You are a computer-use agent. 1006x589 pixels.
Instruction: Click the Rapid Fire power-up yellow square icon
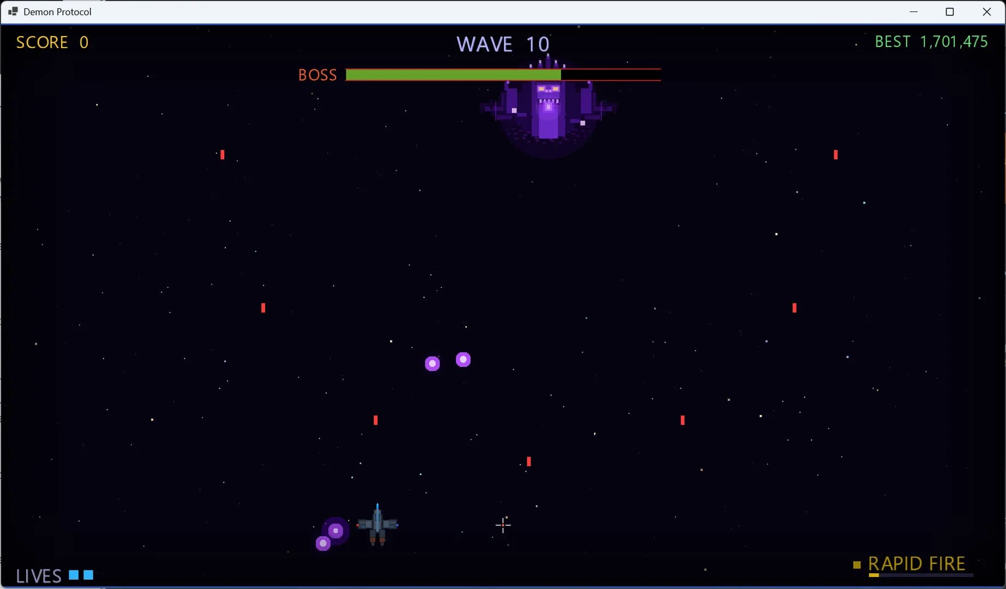(x=857, y=565)
